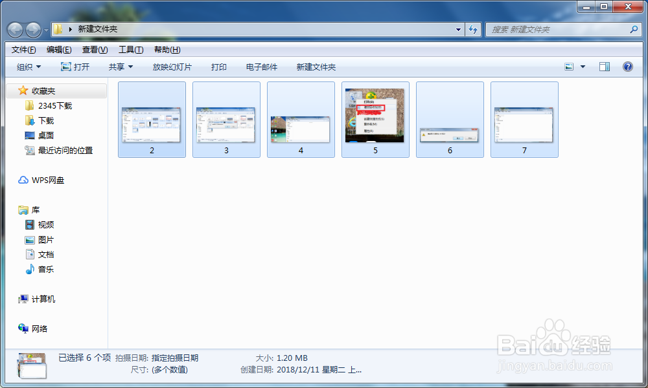Open the 文件(F) menu
Viewport: 648px width, 388px height.
point(23,50)
